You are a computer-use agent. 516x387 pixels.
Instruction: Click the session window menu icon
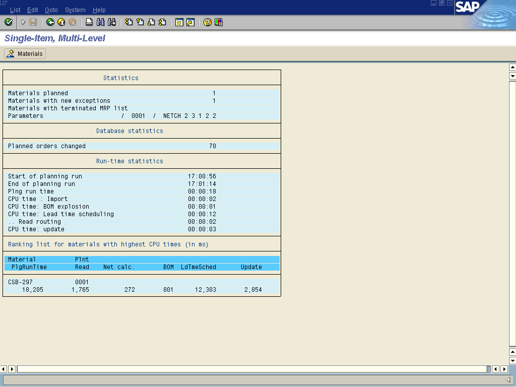tap(4, 3)
